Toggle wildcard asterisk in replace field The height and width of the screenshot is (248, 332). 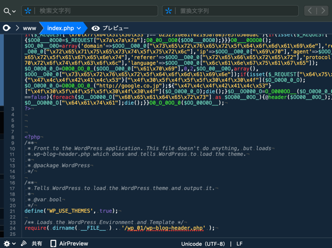coord(168,11)
